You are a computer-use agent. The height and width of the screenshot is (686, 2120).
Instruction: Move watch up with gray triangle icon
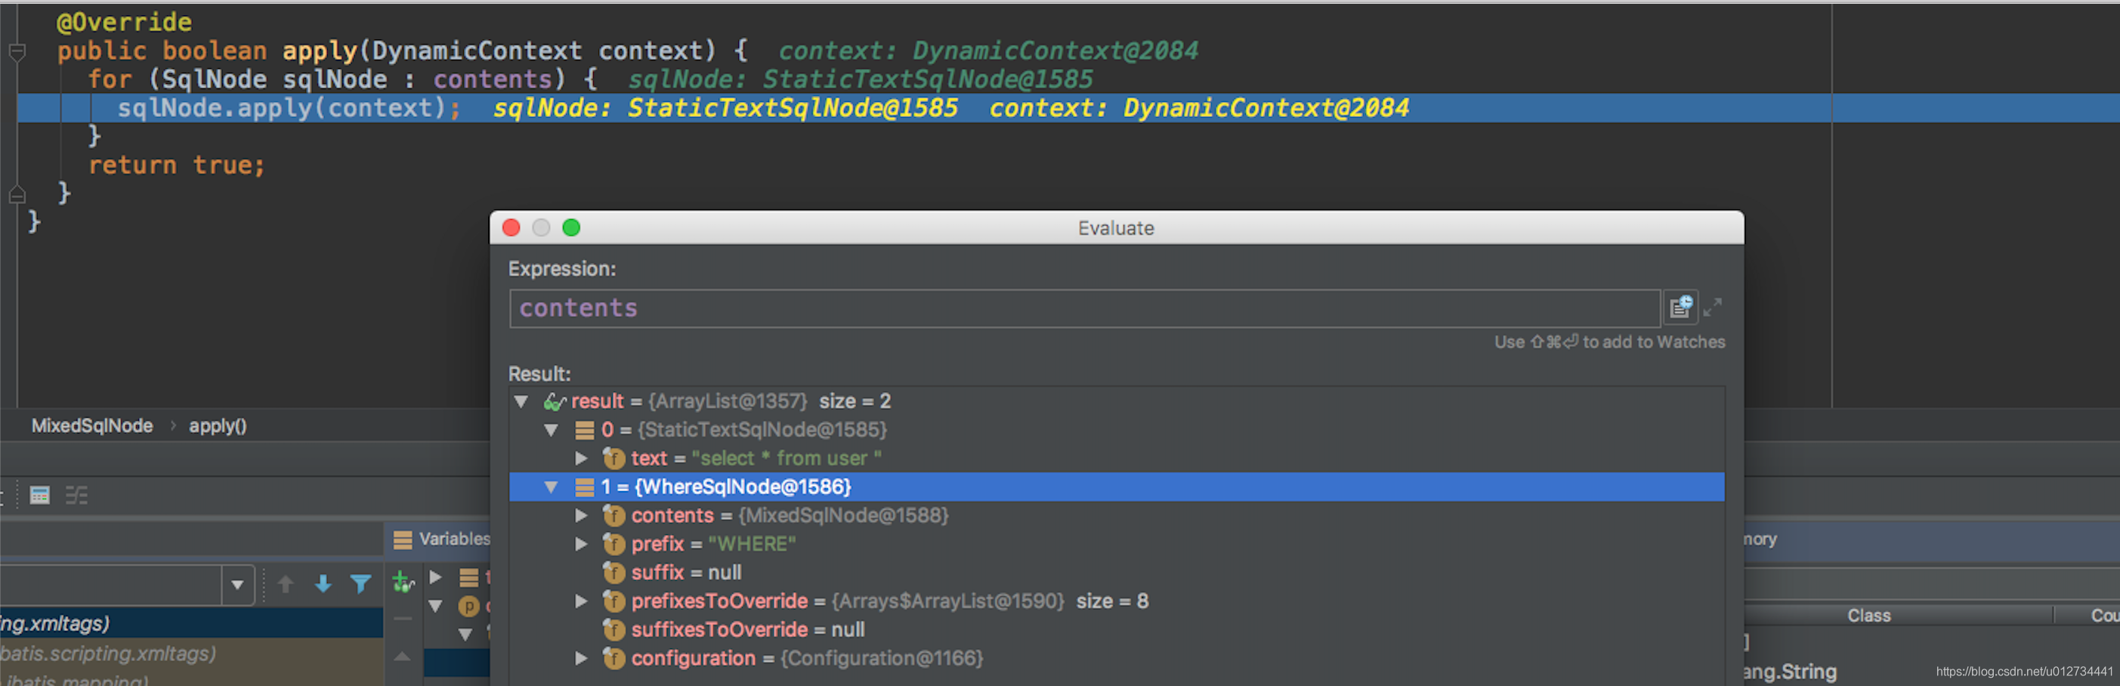(403, 657)
